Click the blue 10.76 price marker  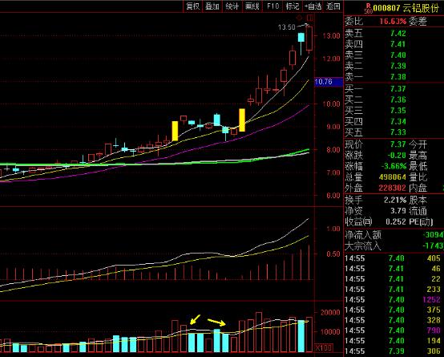[329, 82]
